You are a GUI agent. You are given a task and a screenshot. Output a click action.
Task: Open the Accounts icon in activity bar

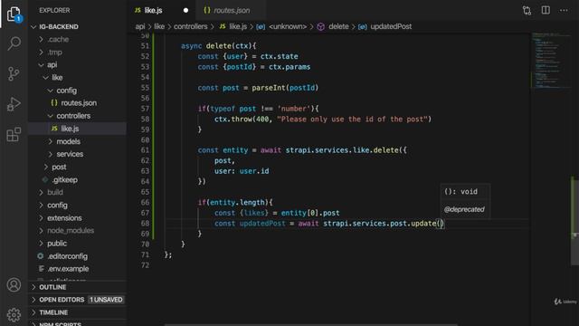pyautogui.click(x=14, y=285)
